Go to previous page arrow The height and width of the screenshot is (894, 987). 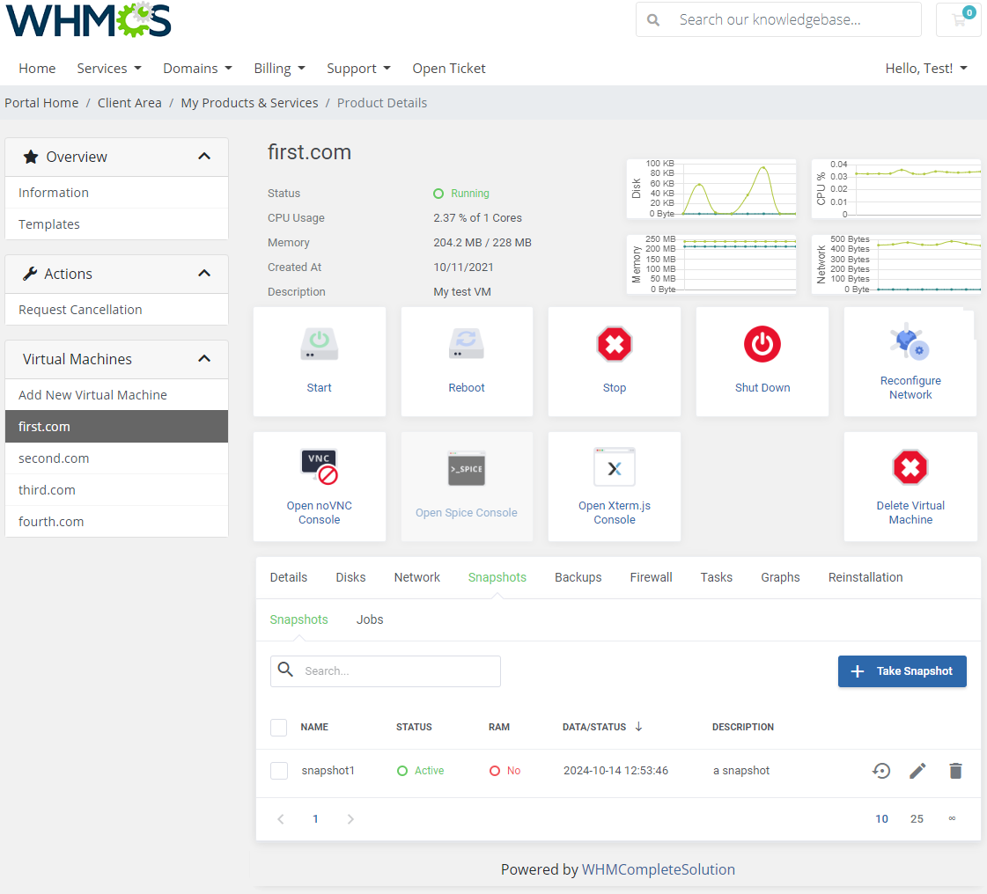coord(281,819)
